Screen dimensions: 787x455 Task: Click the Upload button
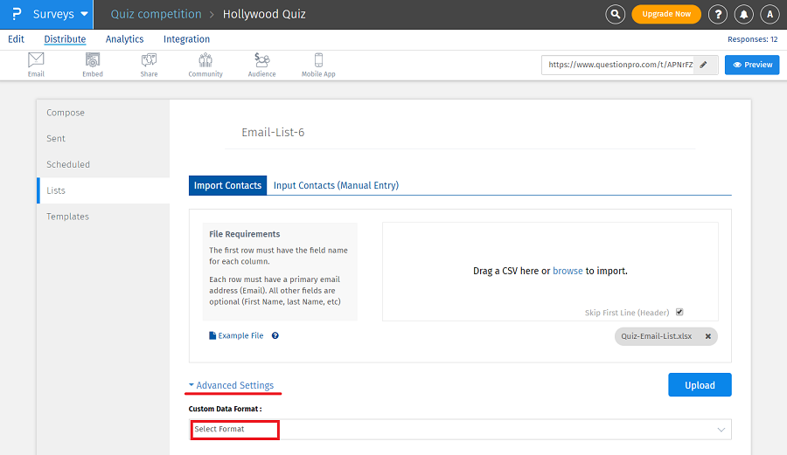pyautogui.click(x=700, y=385)
